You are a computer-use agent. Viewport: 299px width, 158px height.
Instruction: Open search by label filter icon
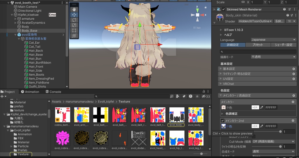coord(184,96)
